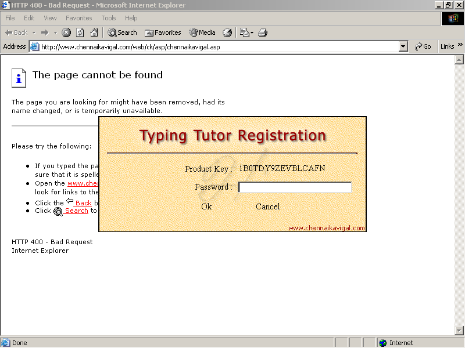465x348 pixels.
Task: Expand the Edit button dropdown arrow
Action: [x=252, y=32]
